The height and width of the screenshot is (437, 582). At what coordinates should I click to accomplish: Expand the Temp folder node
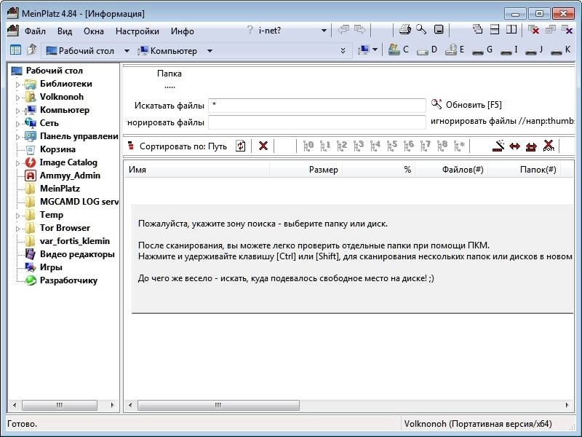pyautogui.click(x=17, y=215)
